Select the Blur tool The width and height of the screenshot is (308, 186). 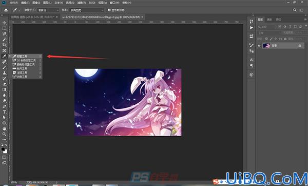(x=4, y=95)
